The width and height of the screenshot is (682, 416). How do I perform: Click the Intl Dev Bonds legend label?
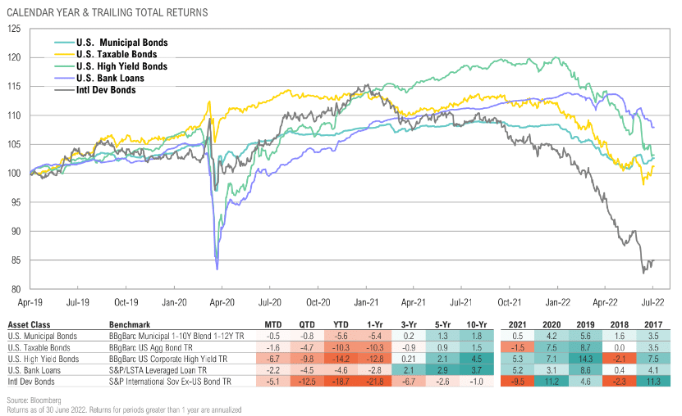(106, 90)
